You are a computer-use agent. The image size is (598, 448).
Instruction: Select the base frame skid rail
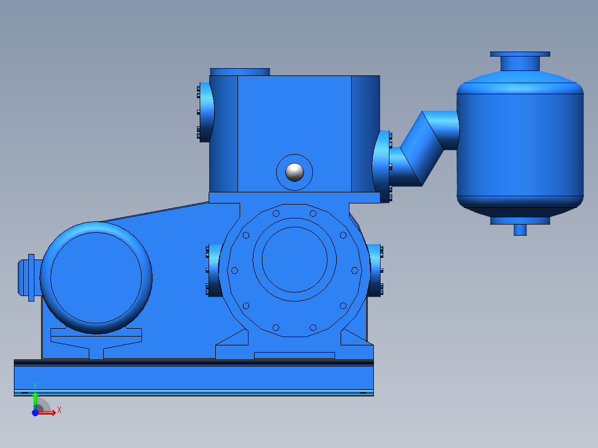[194, 378]
